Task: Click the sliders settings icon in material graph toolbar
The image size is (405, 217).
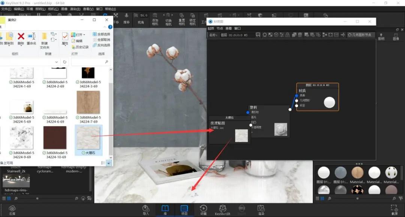Action: (282, 35)
